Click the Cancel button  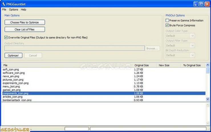(x=33, y=55)
